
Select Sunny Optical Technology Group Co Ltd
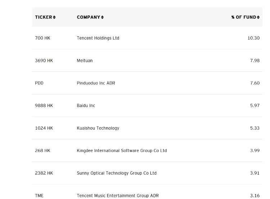[117, 173]
